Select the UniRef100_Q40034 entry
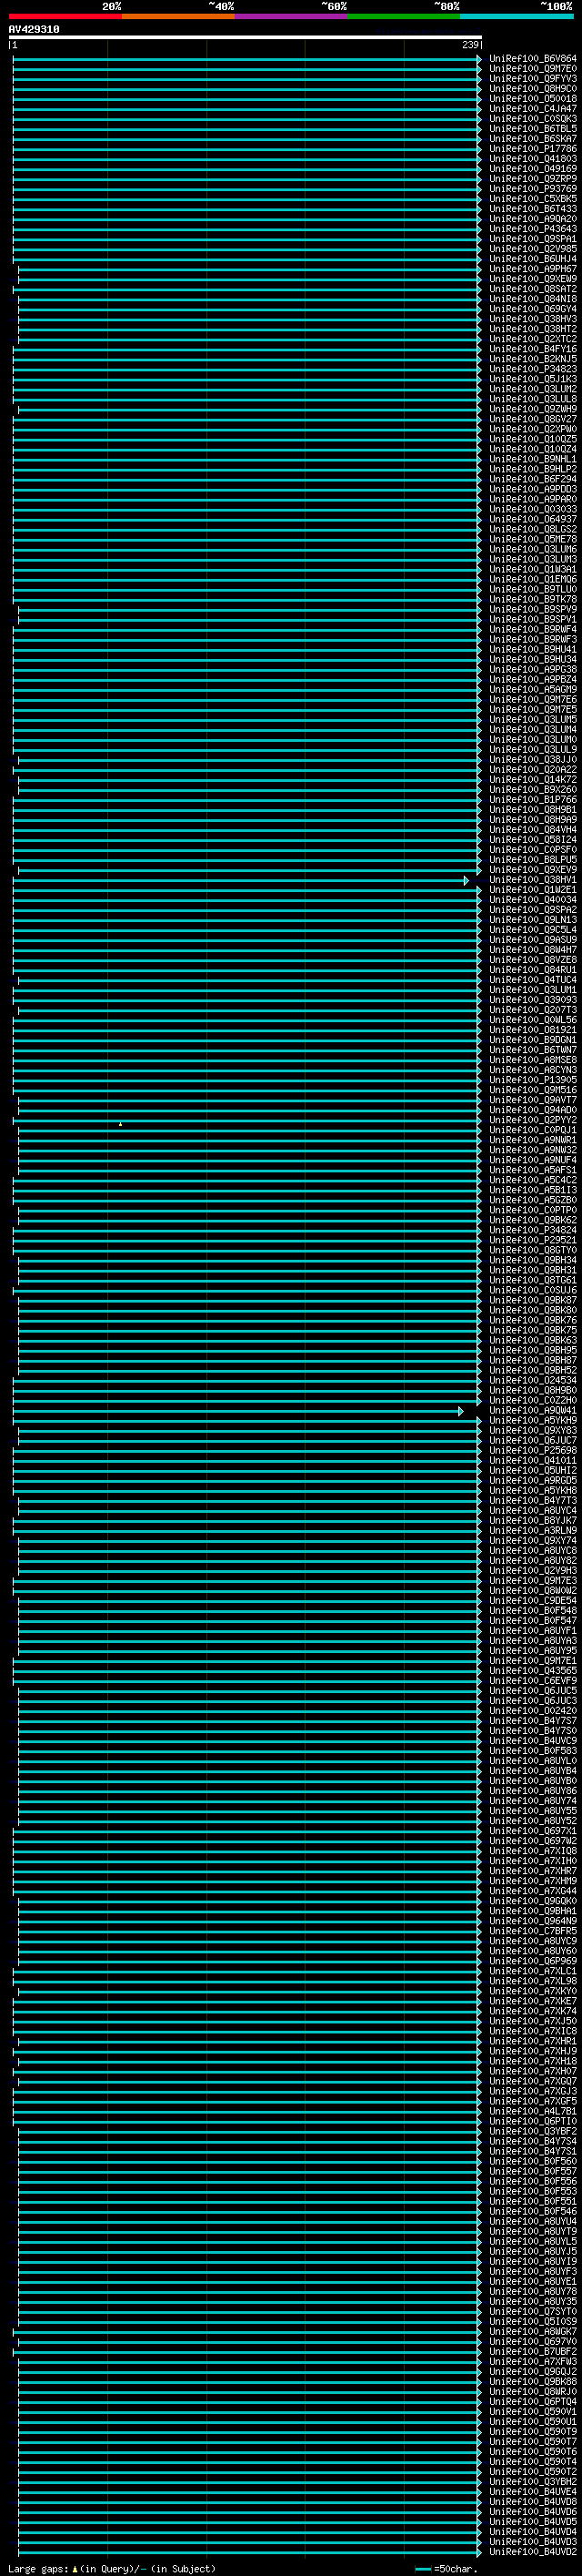Viewport: 582px width, 2576px height. (533, 900)
